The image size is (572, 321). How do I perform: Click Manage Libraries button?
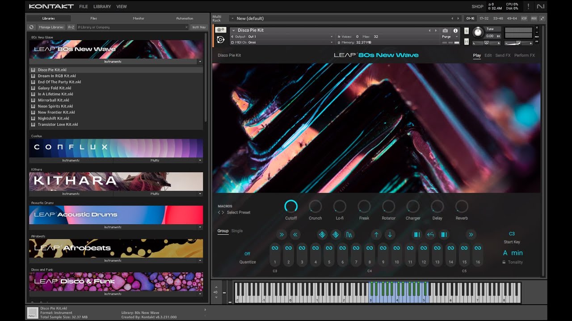(x=51, y=27)
